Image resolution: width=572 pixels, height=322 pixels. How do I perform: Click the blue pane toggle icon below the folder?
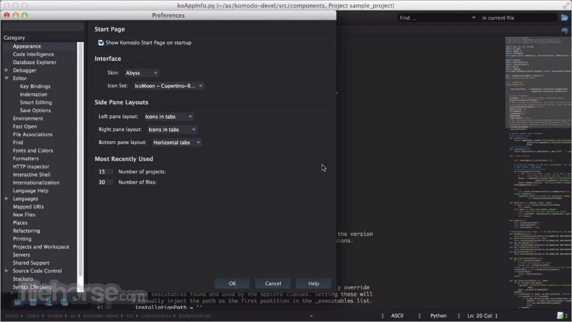(x=564, y=30)
